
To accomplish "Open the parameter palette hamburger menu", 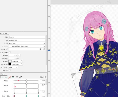I will [x=45, y=77].
